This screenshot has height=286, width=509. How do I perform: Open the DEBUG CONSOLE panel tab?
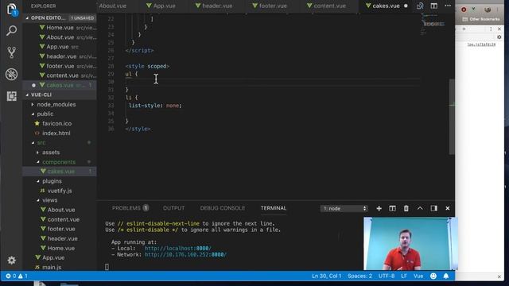223,208
